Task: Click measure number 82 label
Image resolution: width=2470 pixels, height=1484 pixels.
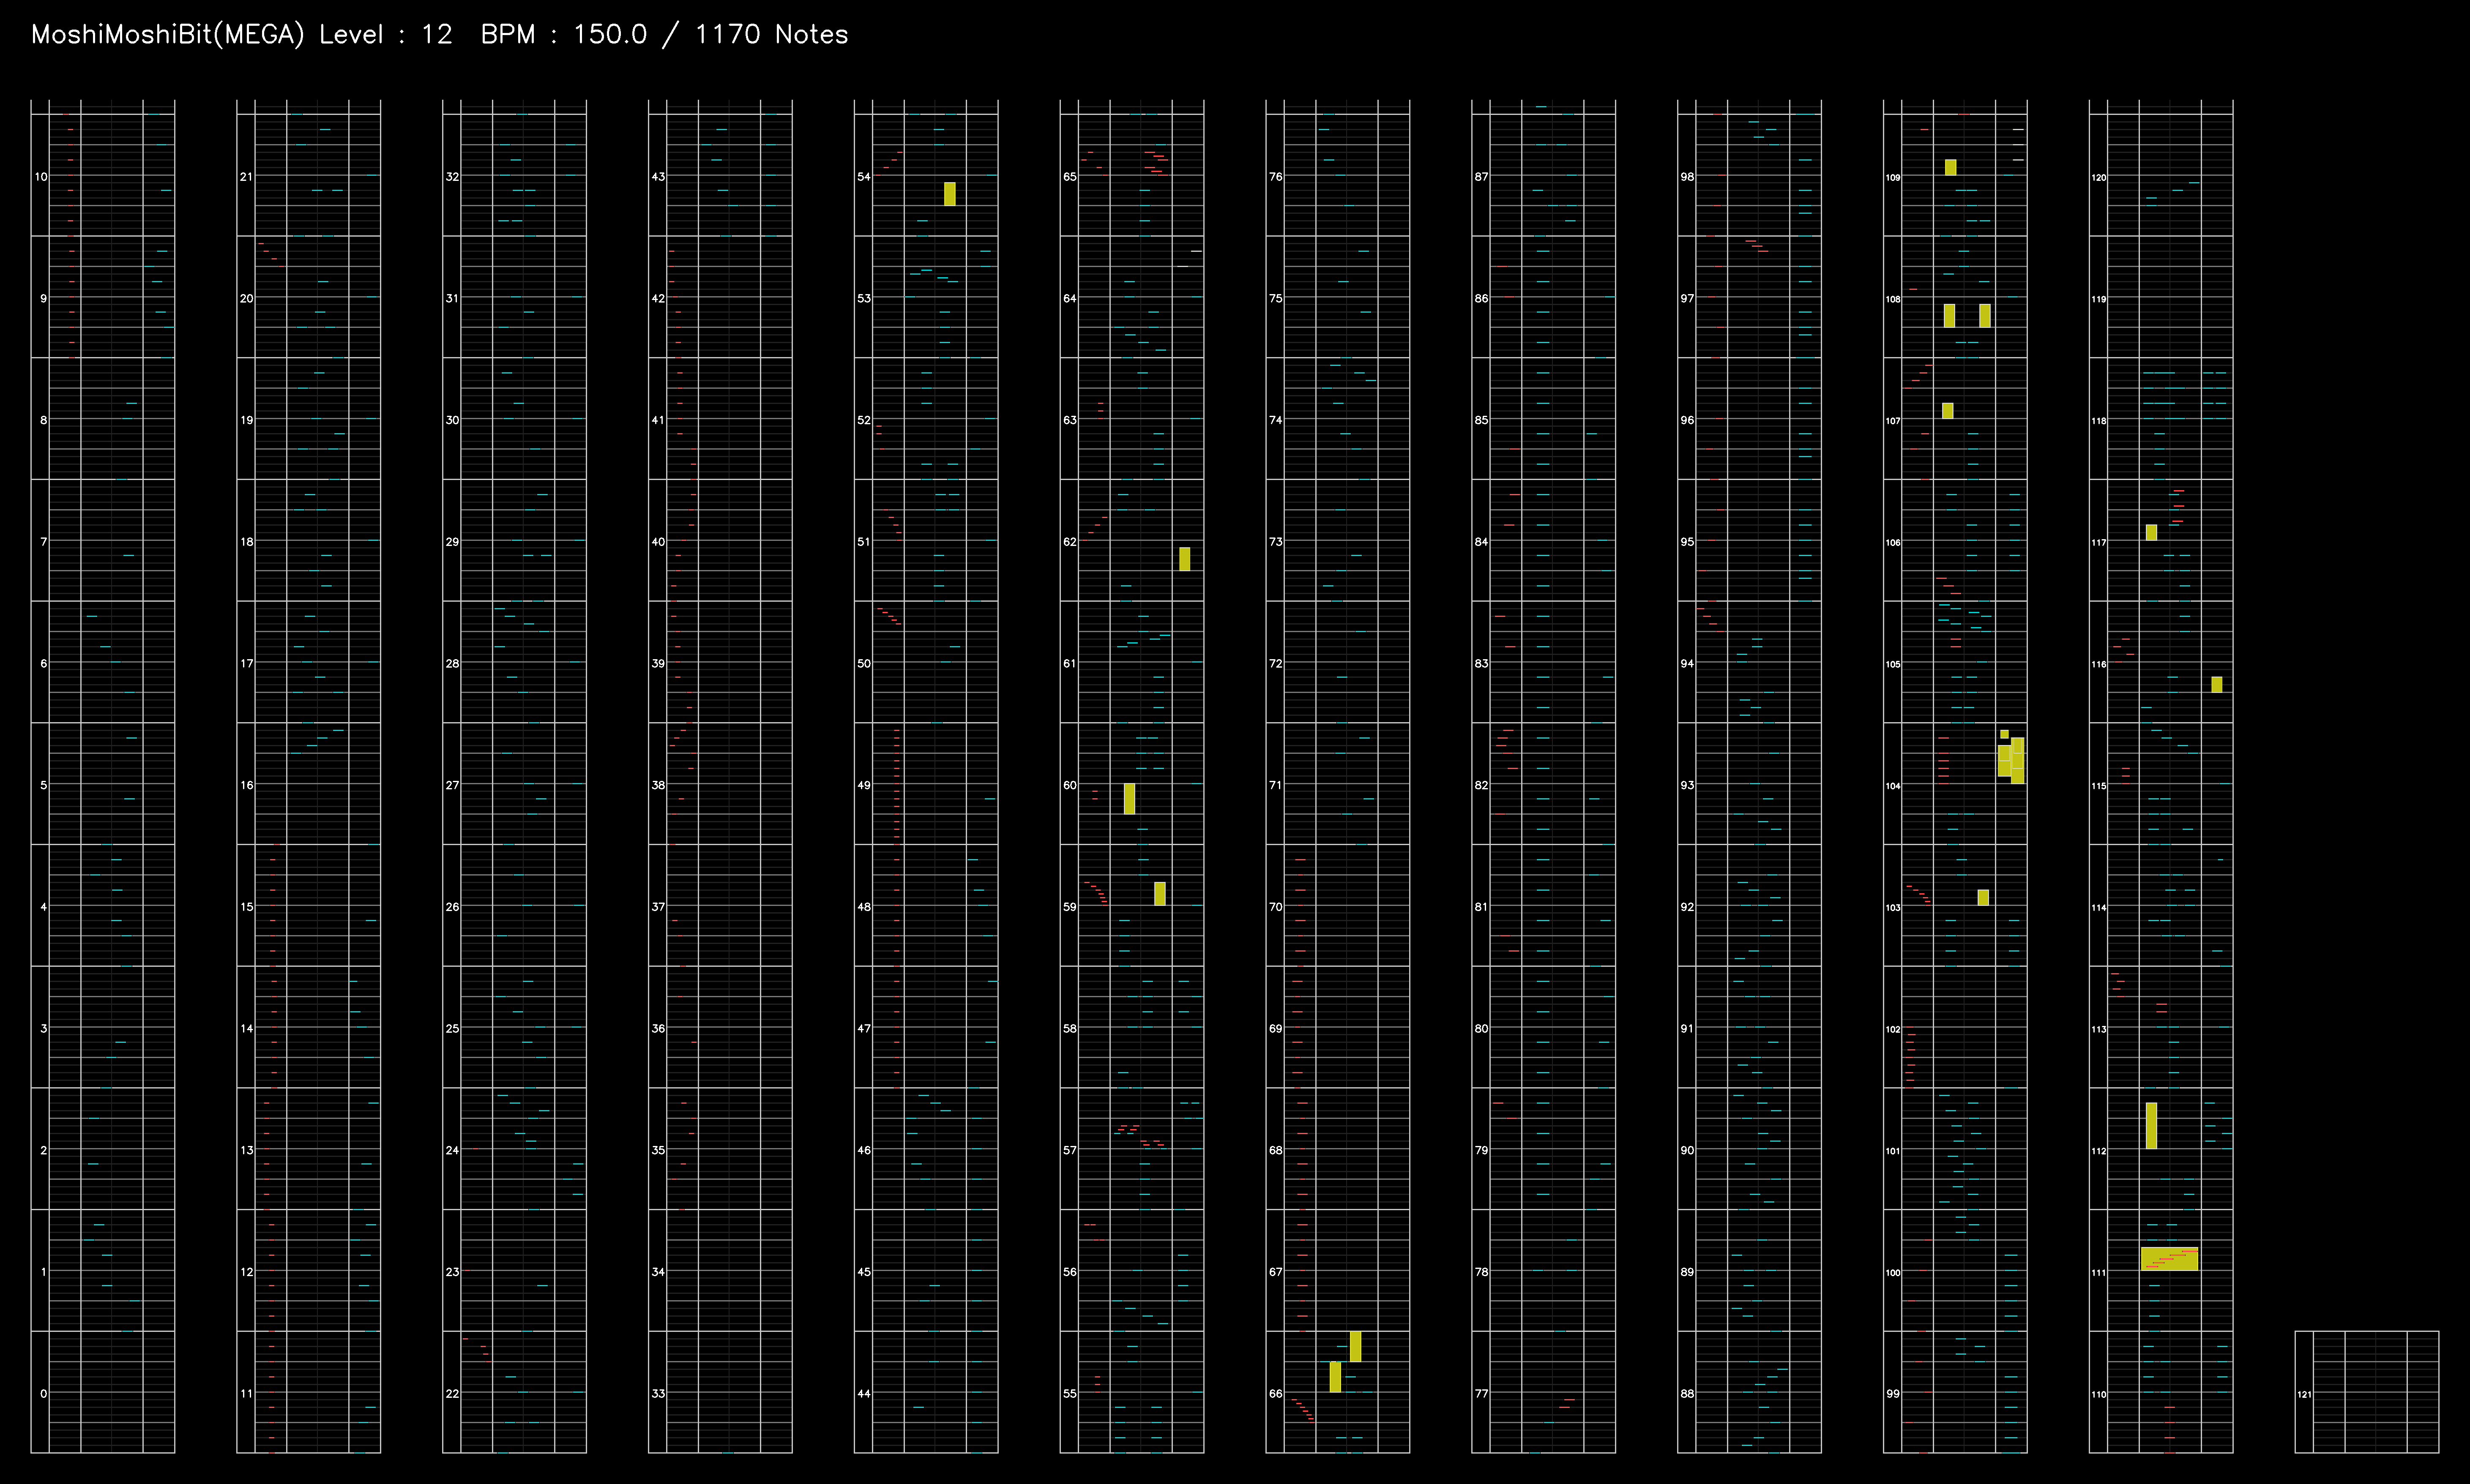Action: pos(1482,786)
